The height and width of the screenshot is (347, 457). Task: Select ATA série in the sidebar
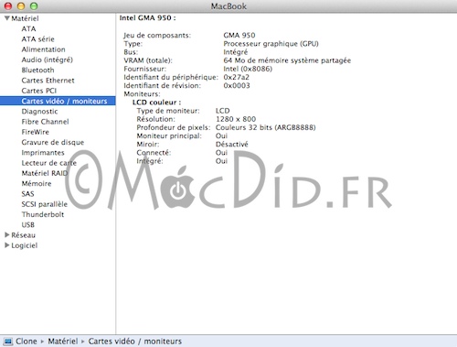click(37, 39)
